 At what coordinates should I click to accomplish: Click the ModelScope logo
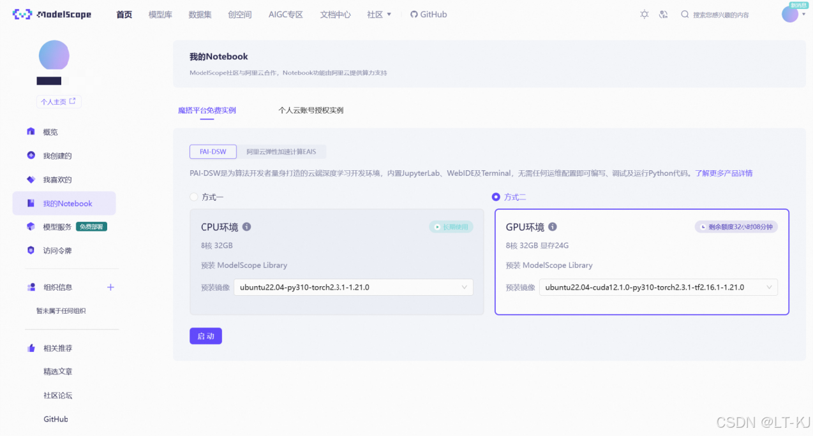[52, 14]
